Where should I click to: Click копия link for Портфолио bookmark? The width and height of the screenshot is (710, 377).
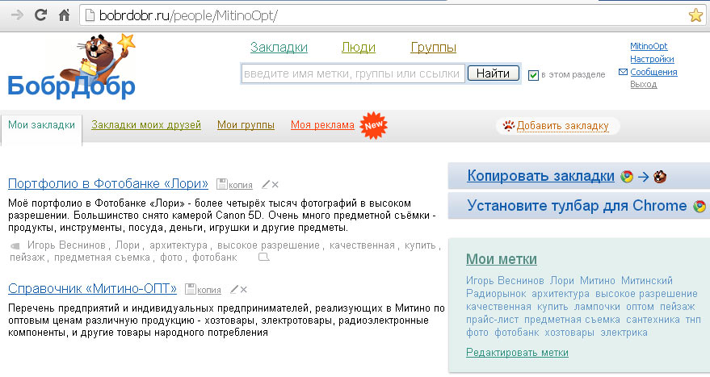tap(241, 185)
